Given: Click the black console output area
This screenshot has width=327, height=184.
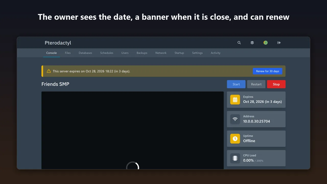Looking at the screenshot, I should click(x=133, y=130).
